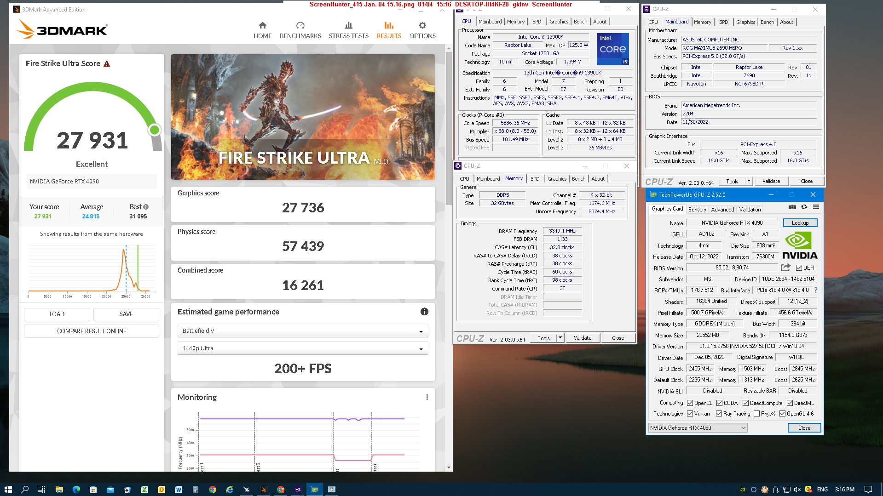Switch to CPU-Z via purple taskbar icon
Viewport: 883px width, 496px height.
tap(297, 490)
